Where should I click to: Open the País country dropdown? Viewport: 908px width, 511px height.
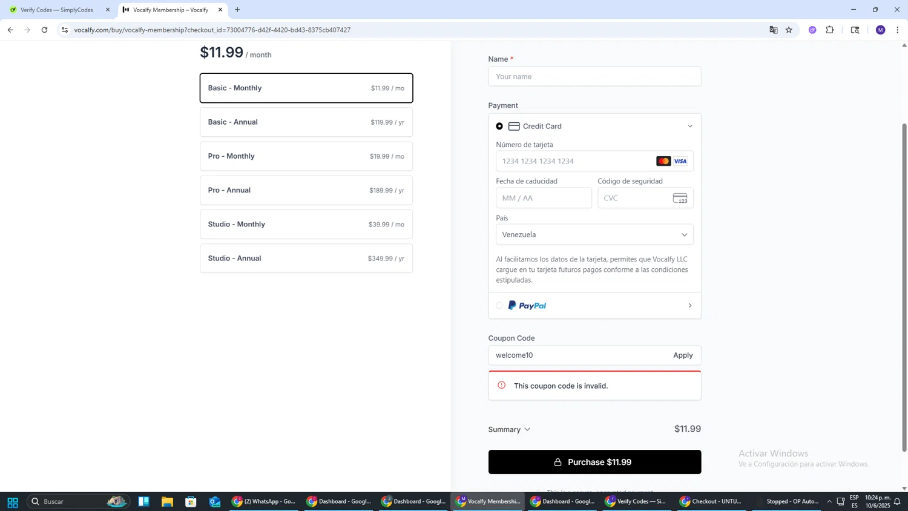594,234
